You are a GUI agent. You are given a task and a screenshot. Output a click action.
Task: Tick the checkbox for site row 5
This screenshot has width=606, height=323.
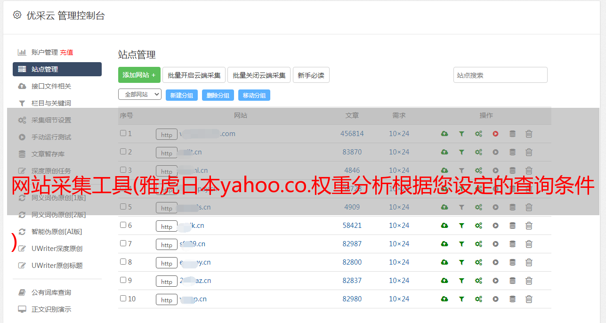(x=123, y=207)
